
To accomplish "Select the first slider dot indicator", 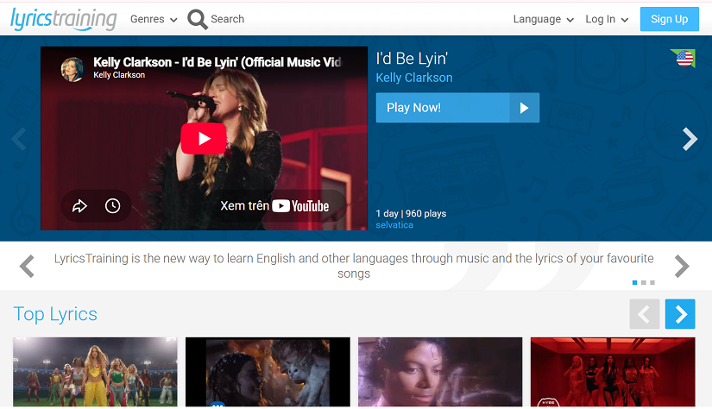I will click(x=634, y=283).
